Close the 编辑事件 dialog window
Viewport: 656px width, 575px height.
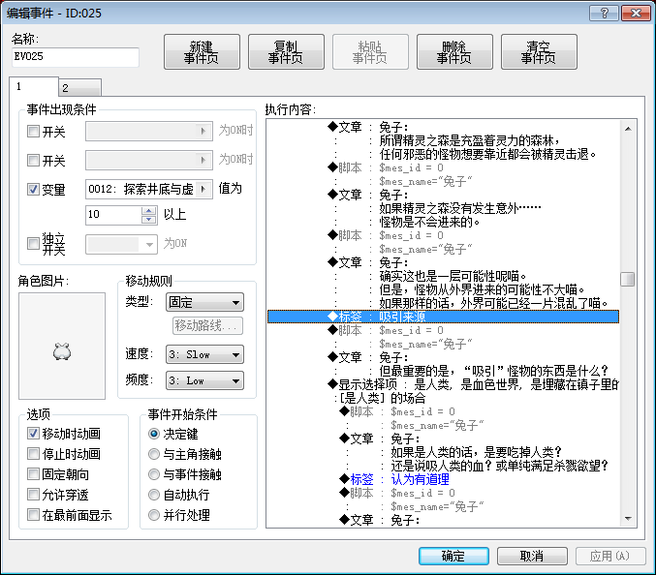pyautogui.click(x=636, y=14)
